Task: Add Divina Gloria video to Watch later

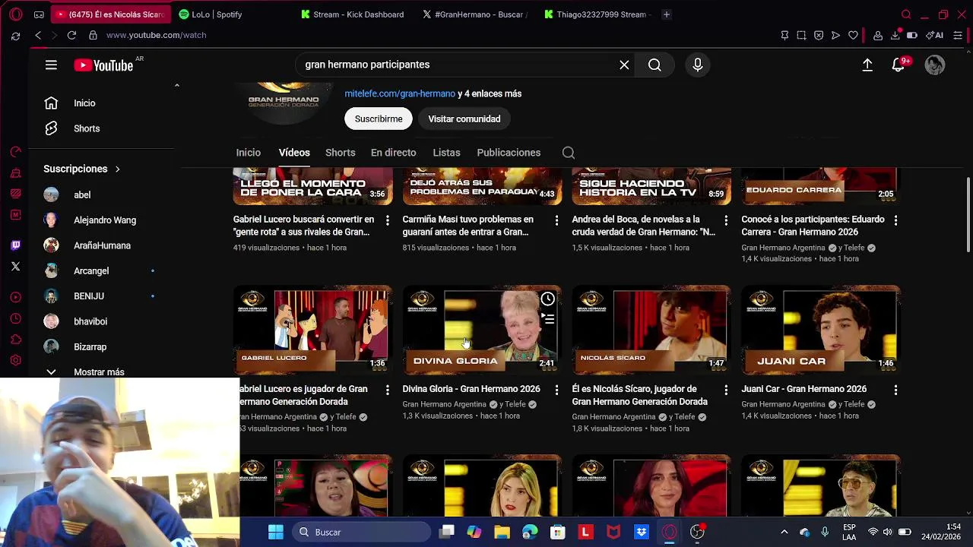Action: click(547, 299)
